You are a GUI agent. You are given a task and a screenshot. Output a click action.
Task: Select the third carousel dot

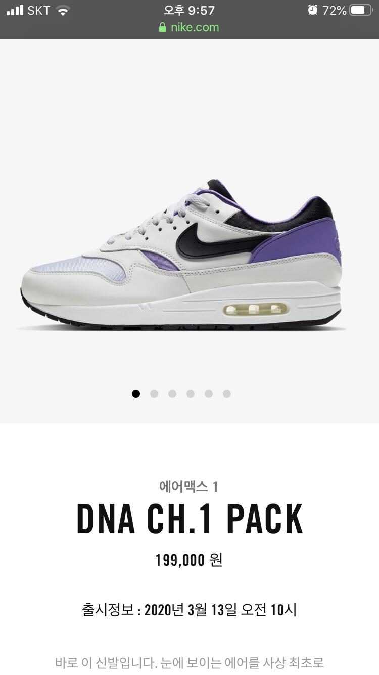click(x=172, y=394)
